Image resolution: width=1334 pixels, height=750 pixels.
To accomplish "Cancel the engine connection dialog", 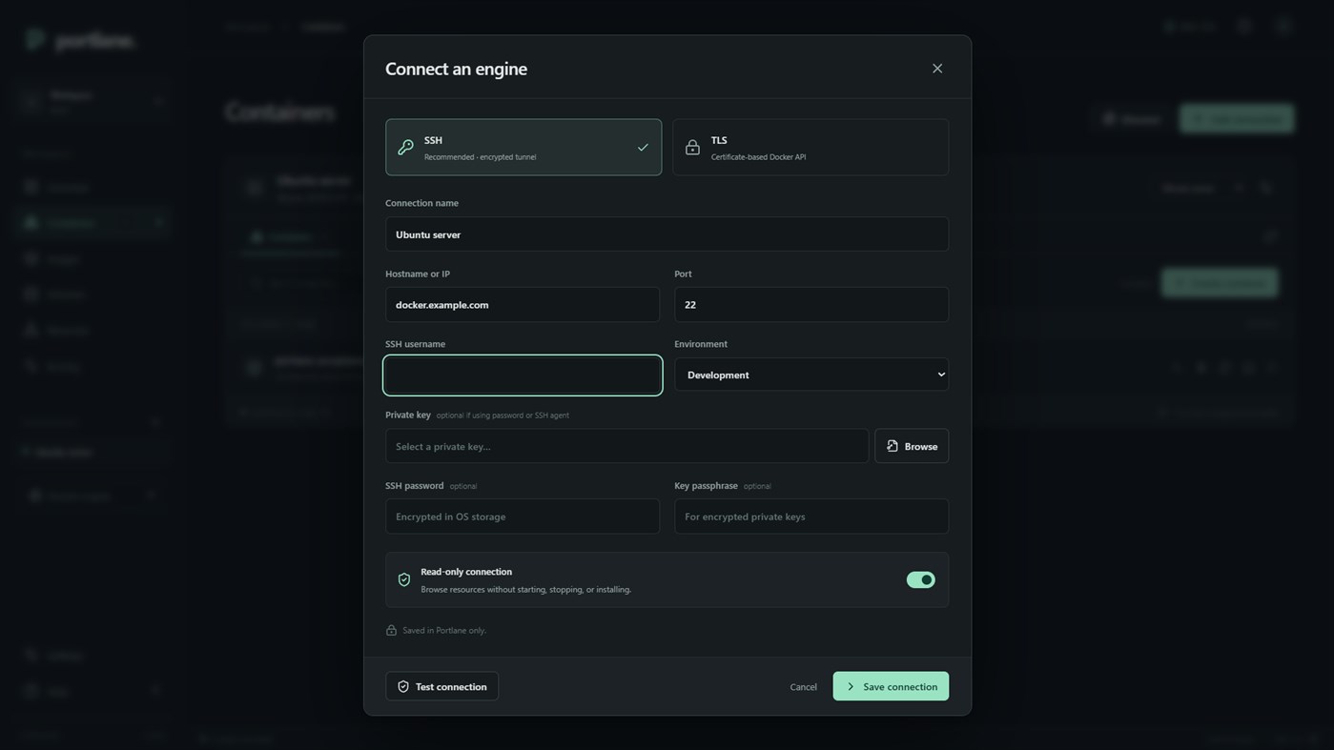I will tap(803, 687).
